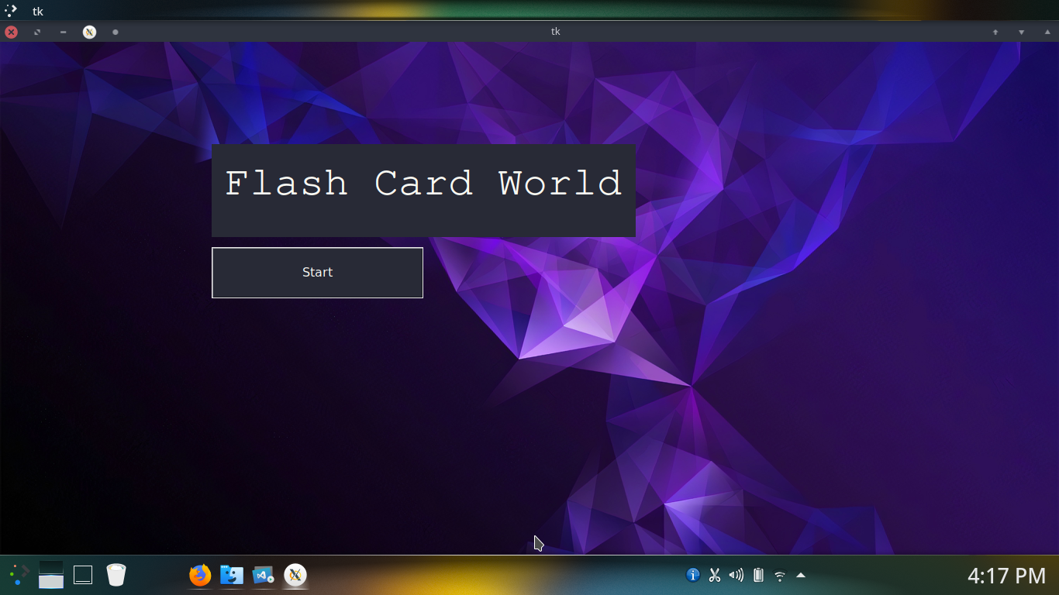Launch Firefox from the taskbar
Screen dimensions: 1059x595
coord(200,575)
